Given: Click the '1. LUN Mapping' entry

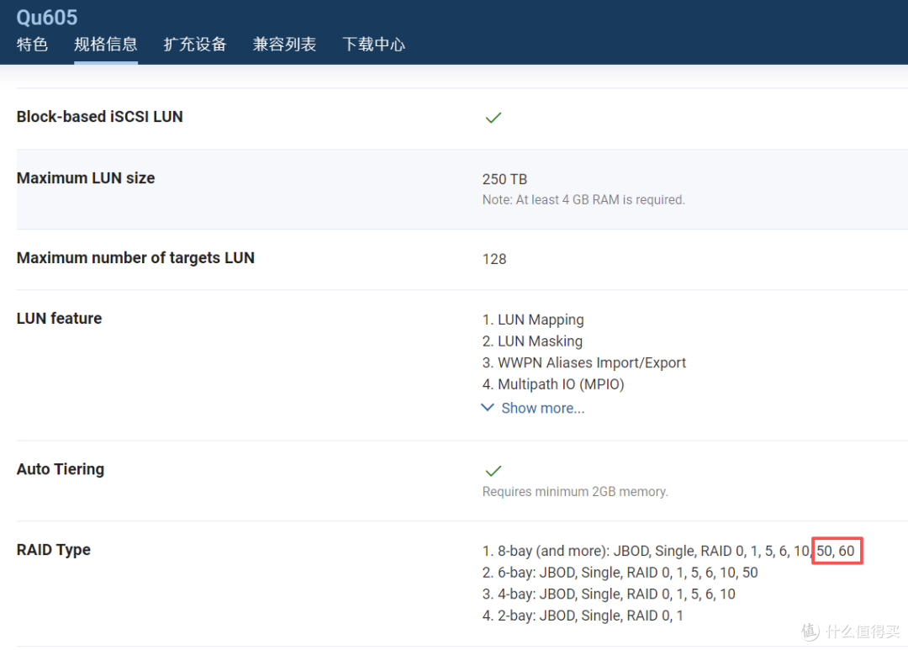Looking at the screenshot, I should pos(533,320).
